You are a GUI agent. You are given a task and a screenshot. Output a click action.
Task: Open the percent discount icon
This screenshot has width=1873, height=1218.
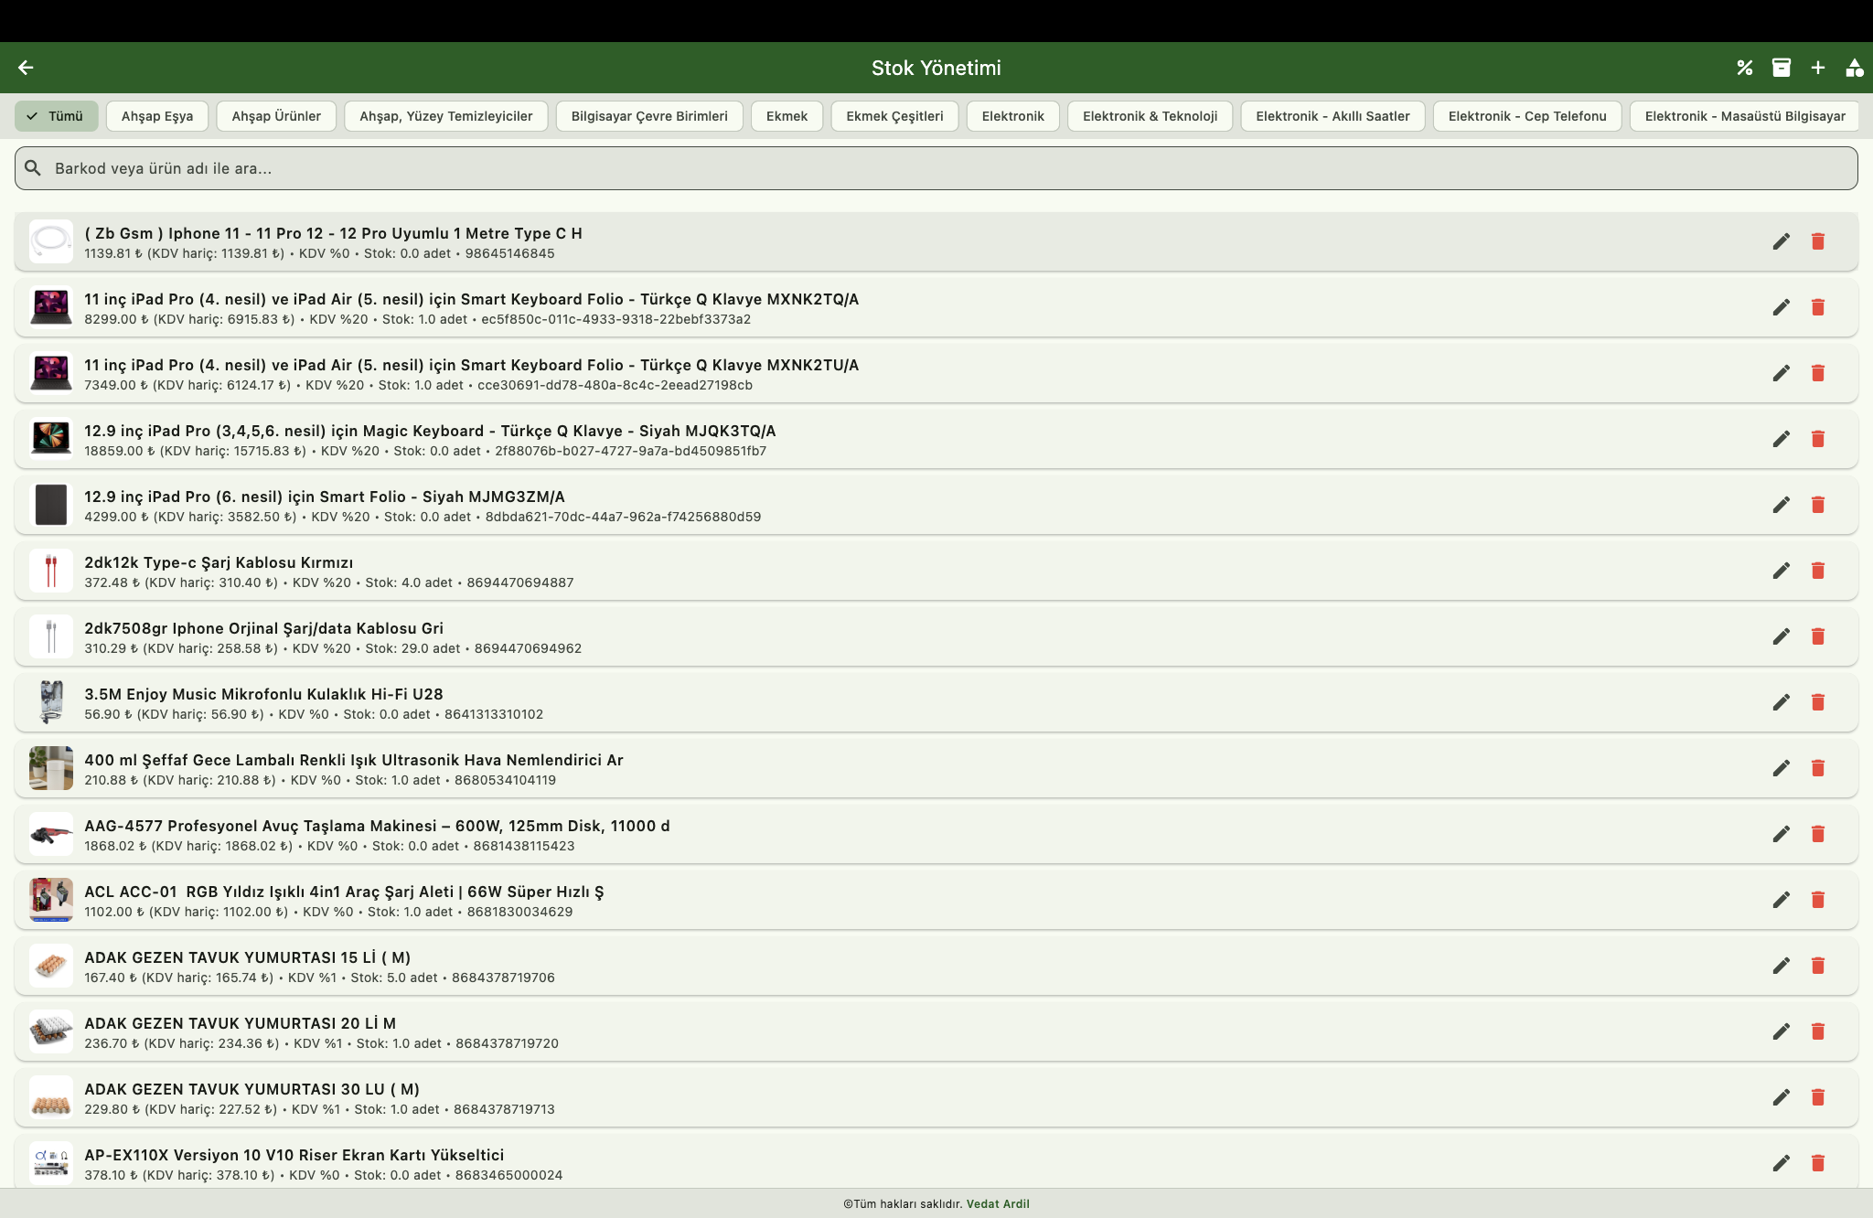pyautogui.click(x=1745, y=68)
